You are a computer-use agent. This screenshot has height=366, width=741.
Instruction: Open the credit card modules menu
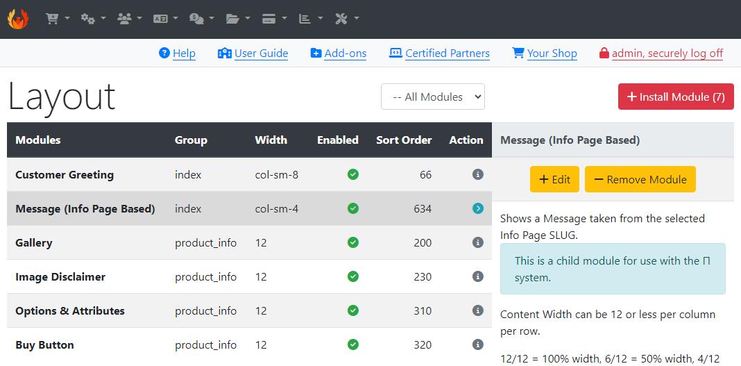(274, 19)
